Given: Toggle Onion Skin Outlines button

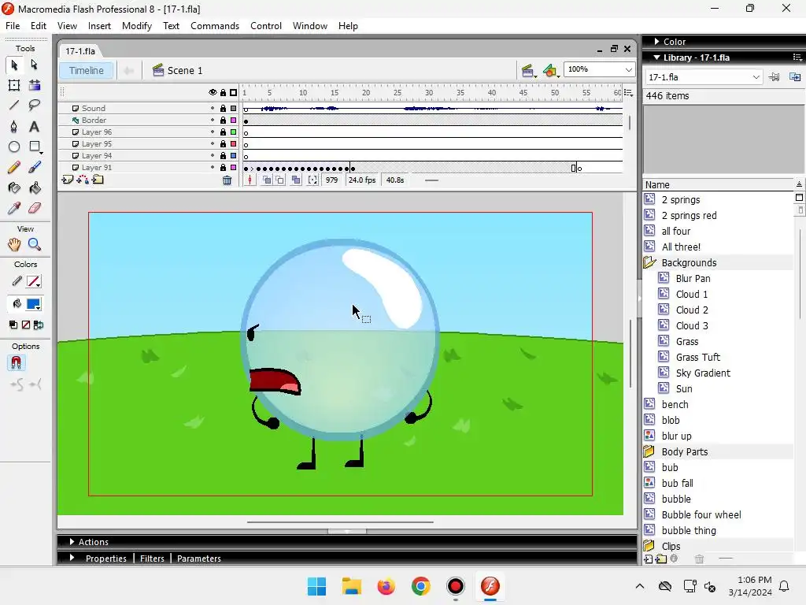Looking at the screenshot, I should (279, 180).
